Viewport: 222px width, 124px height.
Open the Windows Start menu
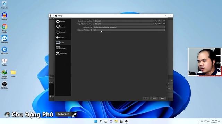pyautogui.click(x=96, y=121)
